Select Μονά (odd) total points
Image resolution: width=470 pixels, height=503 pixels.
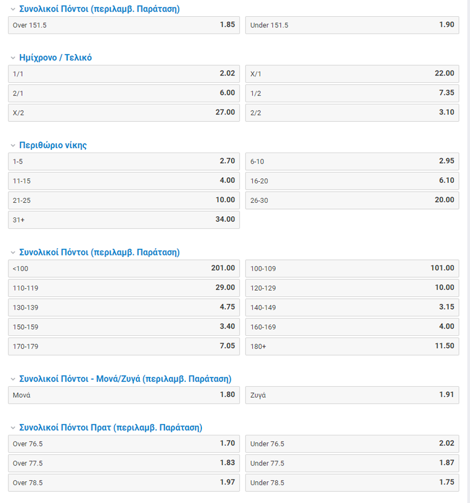[x=124, y=395]
